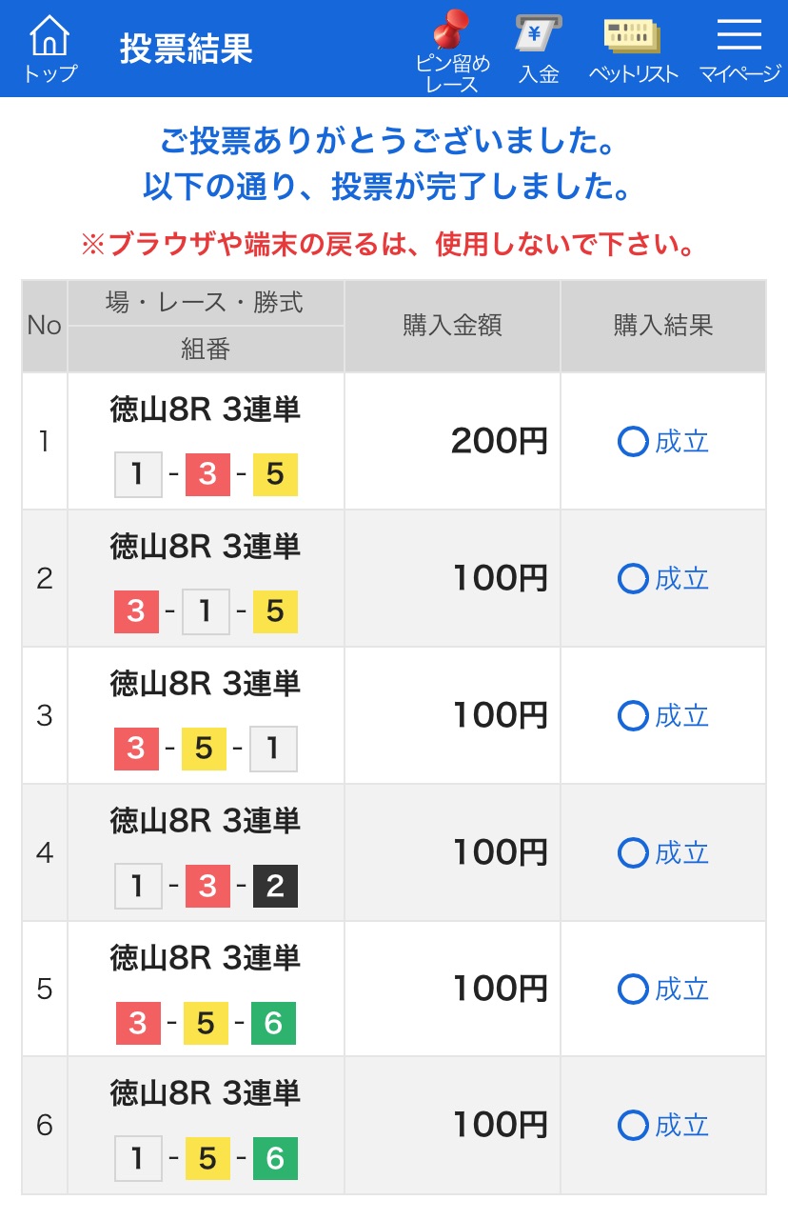This screenshot has height=1220, width=788.
Task: Open the ベットリスト bet list
Action: (633, 50)
